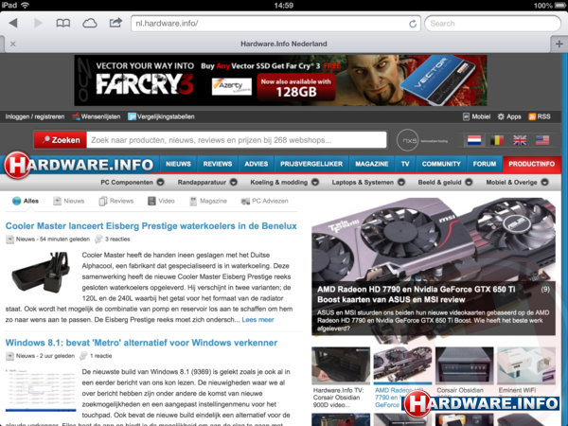Click the Eminent WiFi carousel thumbnail

click(x=526, y=365)
